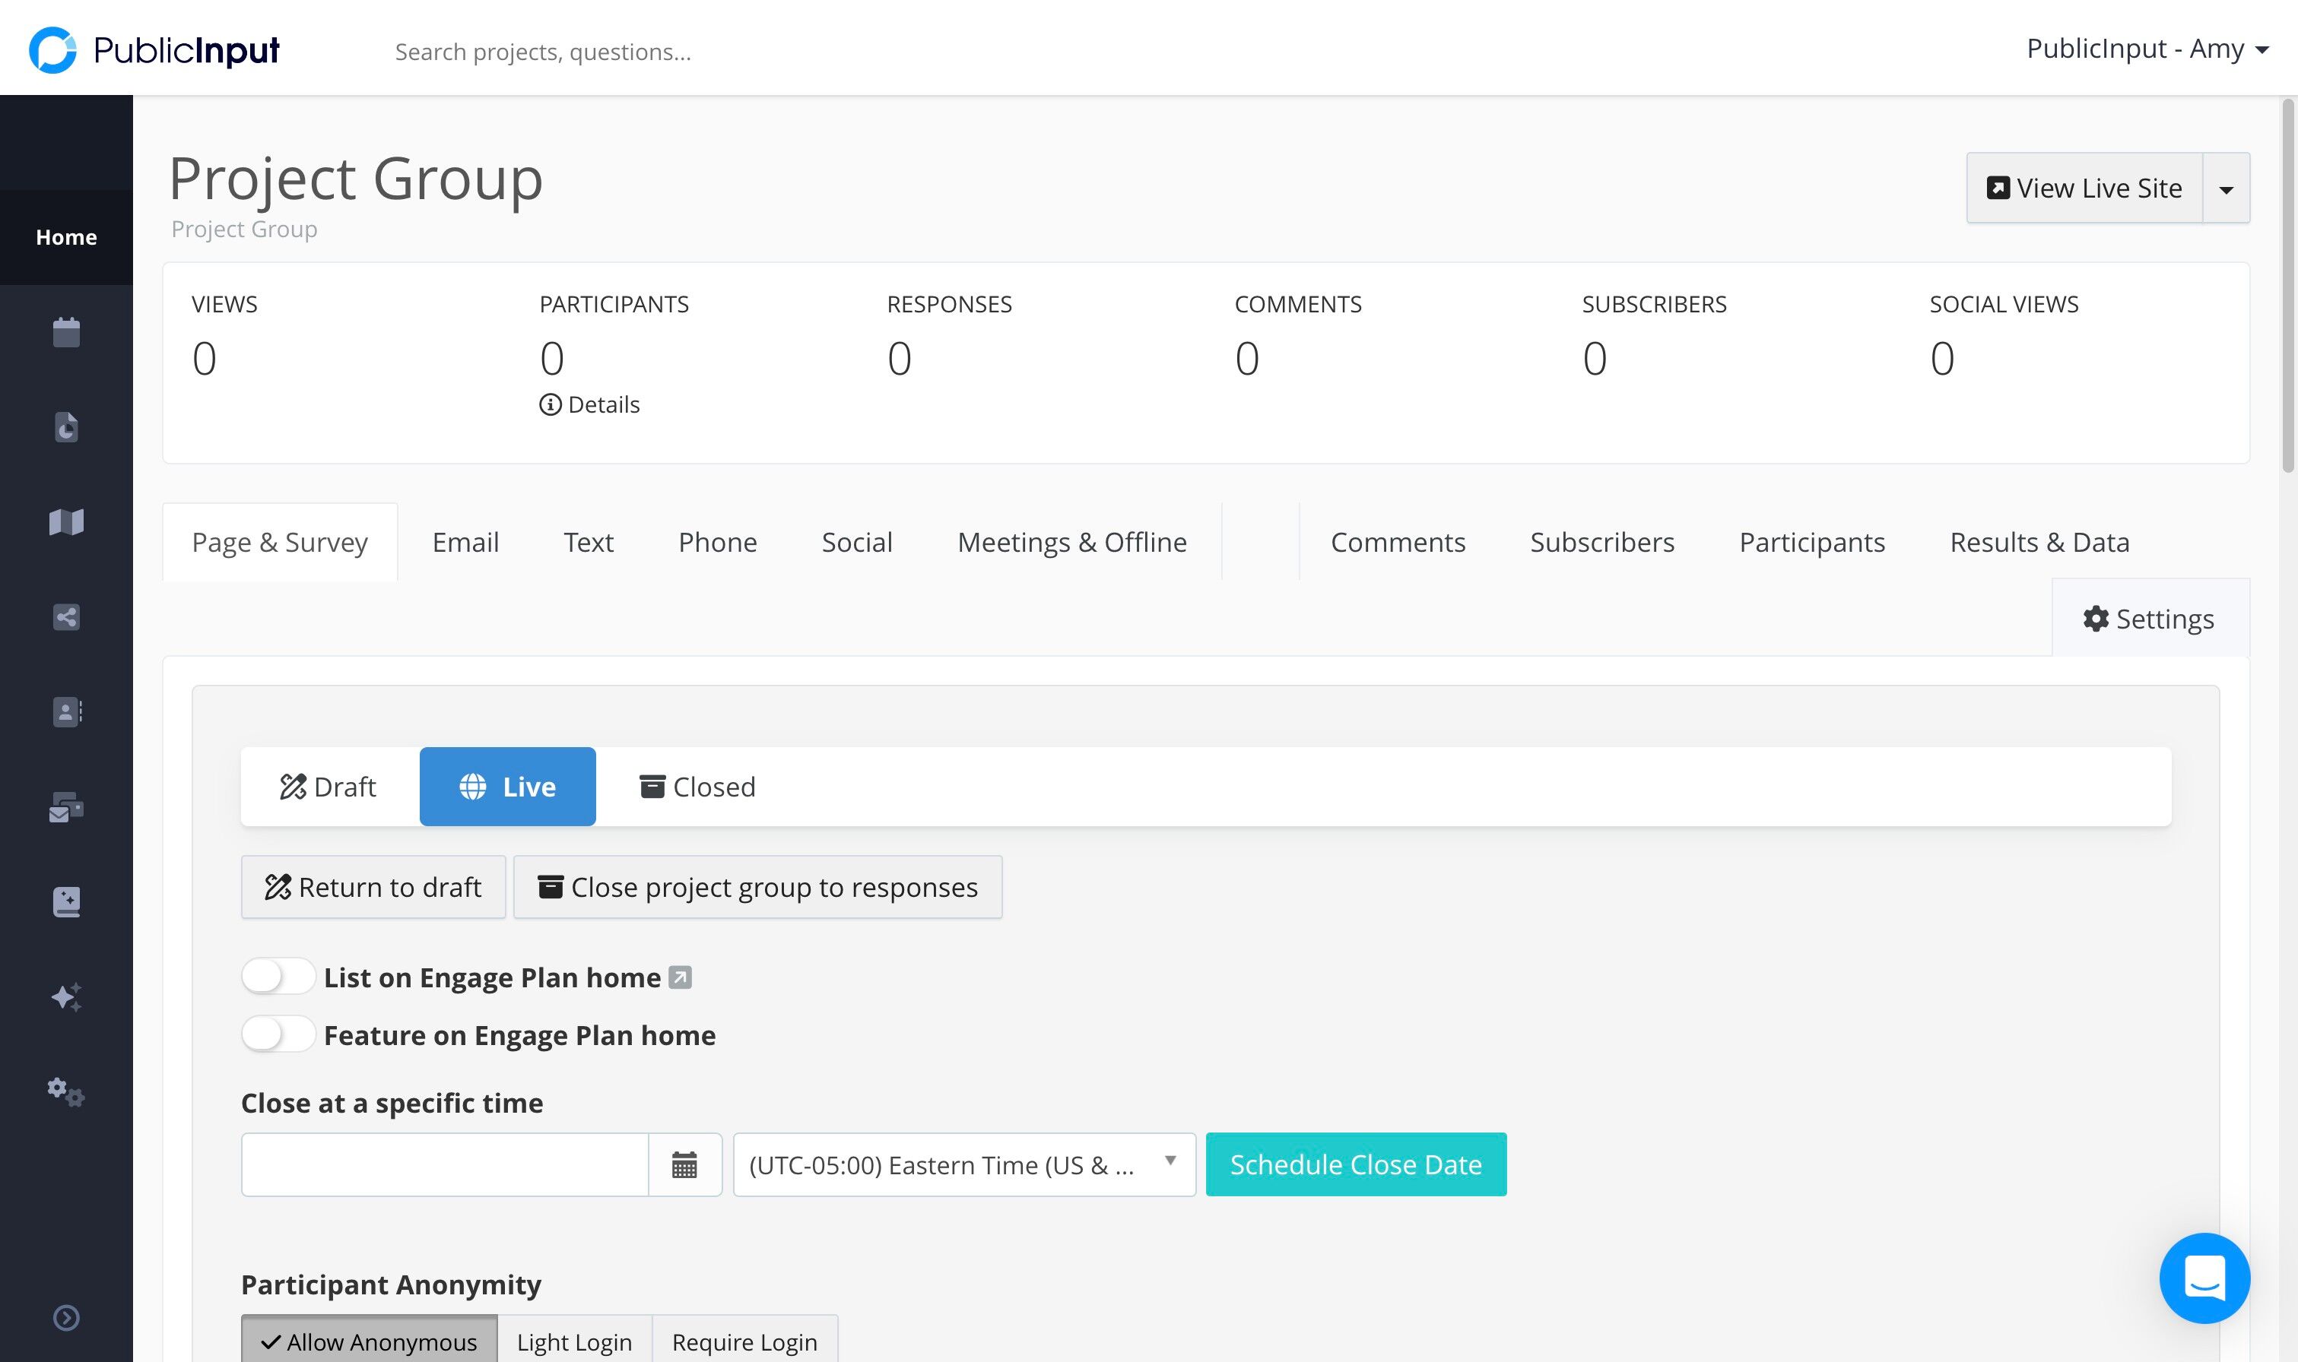Click the Return to draft button
Image resolution: width=2298 pixels, height=1362 pixels.
[373, 888]
